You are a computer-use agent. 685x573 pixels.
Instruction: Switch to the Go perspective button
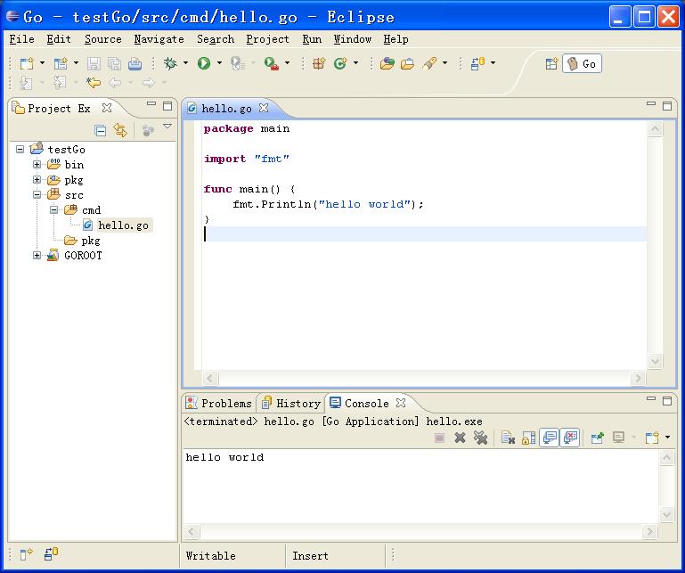582,63
